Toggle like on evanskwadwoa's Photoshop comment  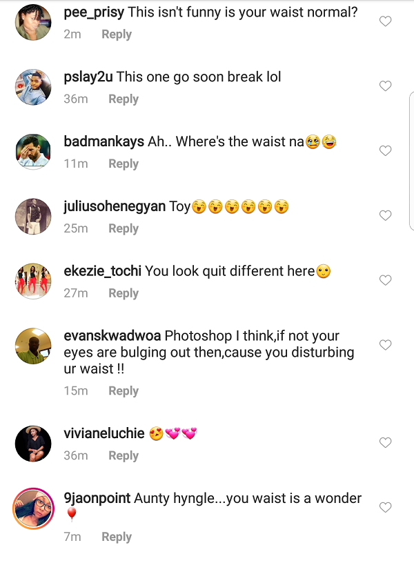point(385,345)
